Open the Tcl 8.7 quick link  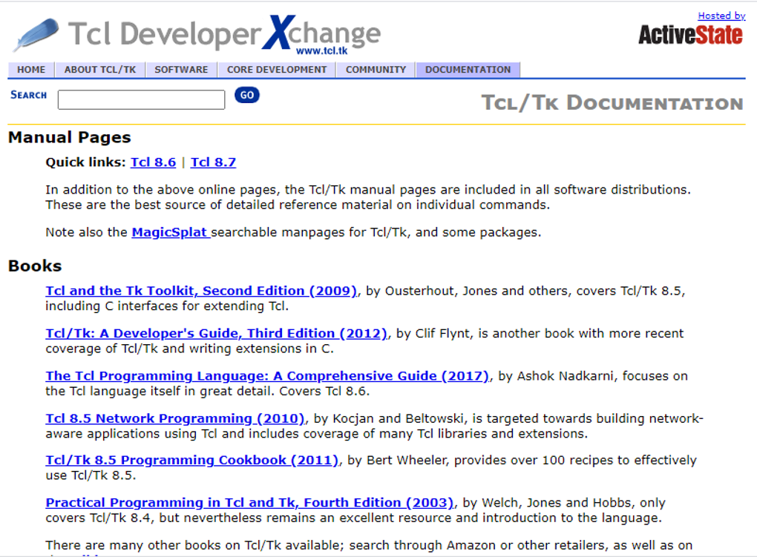[213, 162]
